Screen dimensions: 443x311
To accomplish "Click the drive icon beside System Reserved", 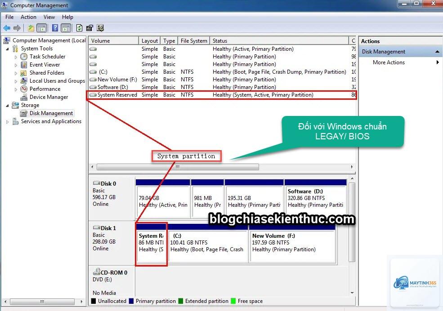I will coord(93,95).
